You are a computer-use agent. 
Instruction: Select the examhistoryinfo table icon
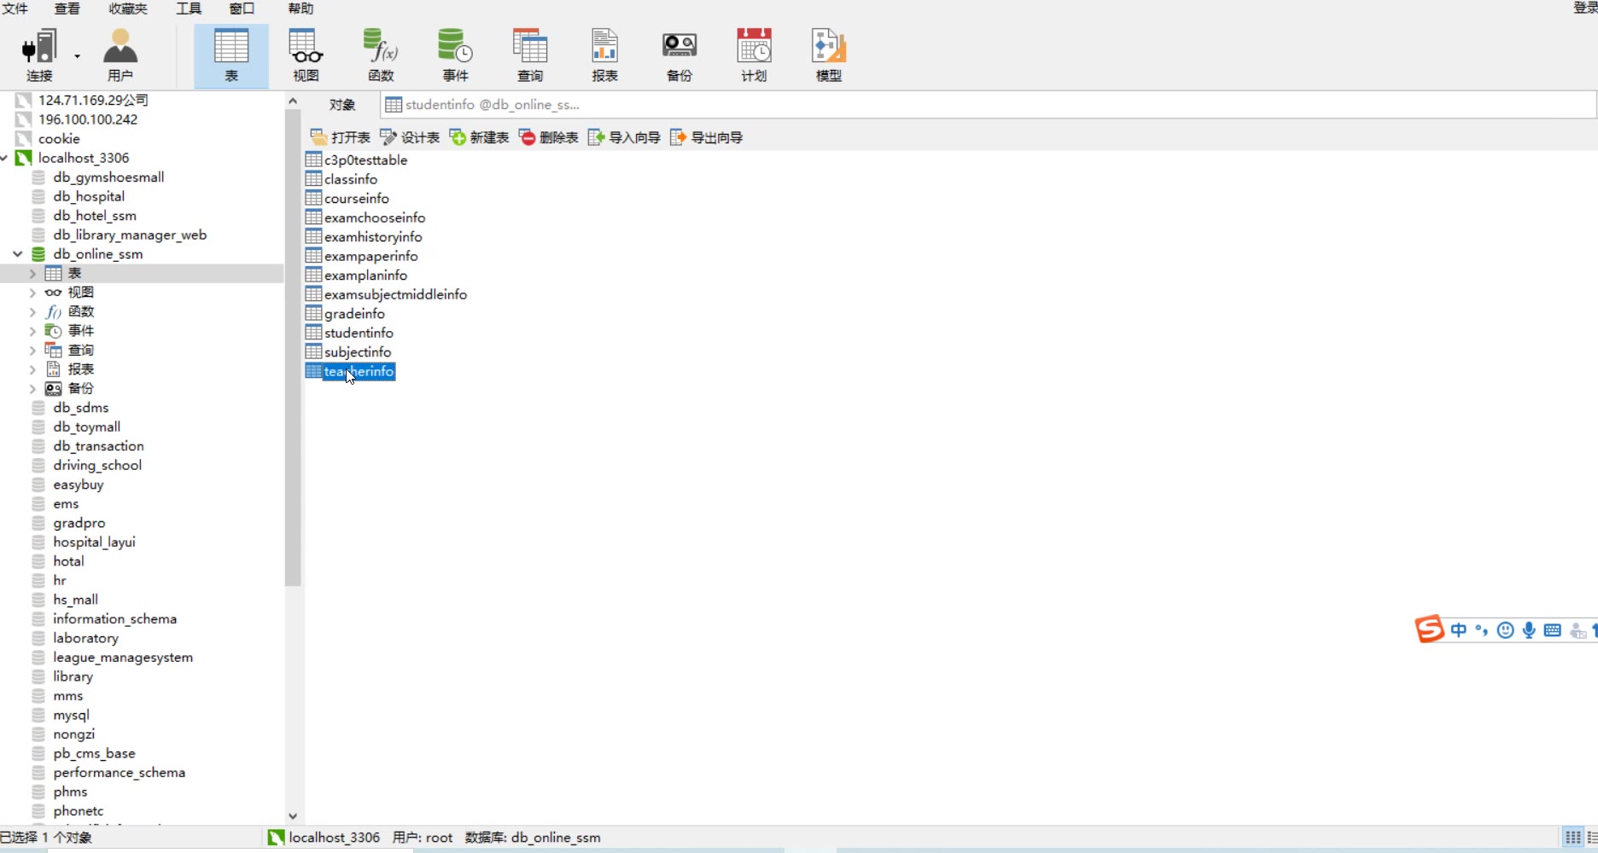[x=313, y=236]
